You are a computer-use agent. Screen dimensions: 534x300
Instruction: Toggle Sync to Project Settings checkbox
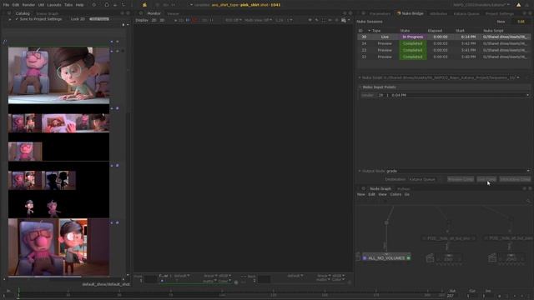(x=17, y=19)
